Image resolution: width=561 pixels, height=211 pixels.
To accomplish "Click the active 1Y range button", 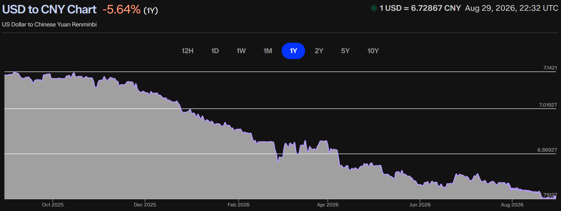I will [x=293, y=51].
